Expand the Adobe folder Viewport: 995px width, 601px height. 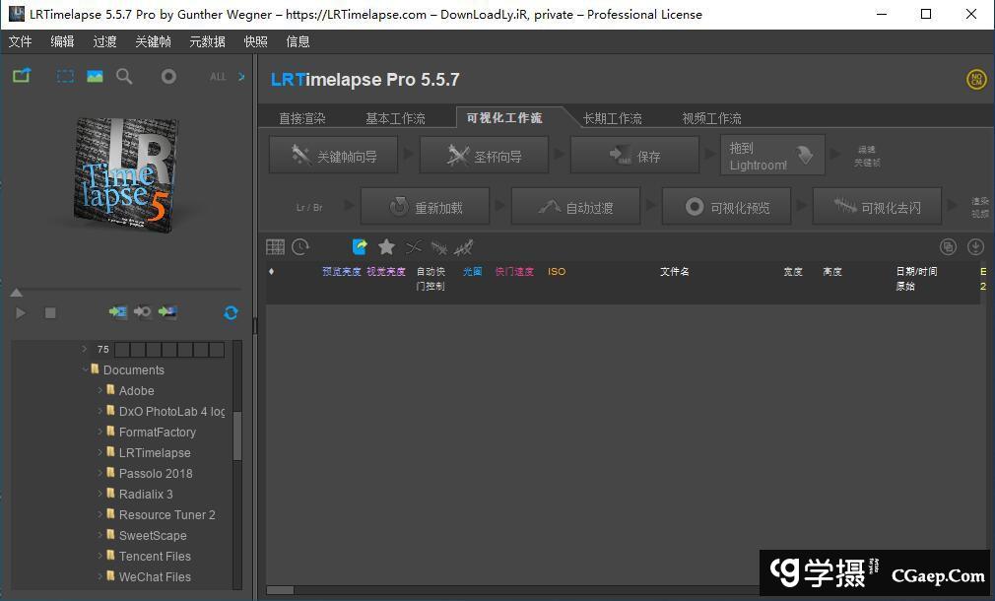click(99, 391)
